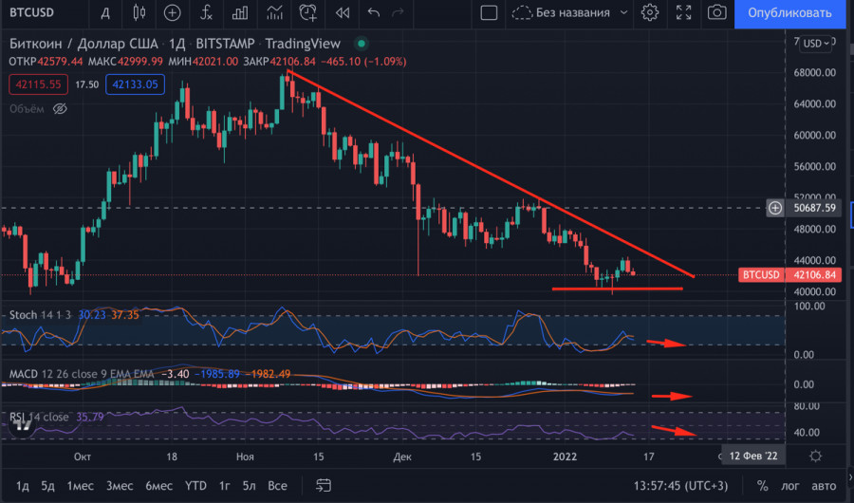Select the YTD time range
Viewport: 854px width, 503px height.
195,486
